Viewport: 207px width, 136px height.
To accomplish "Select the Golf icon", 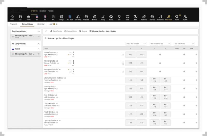I will (119, 18).
